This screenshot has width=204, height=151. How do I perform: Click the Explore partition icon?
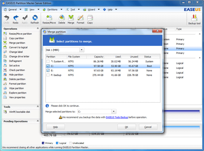5,93
